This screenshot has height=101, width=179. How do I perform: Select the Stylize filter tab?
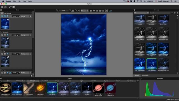[x=106, y=81]
